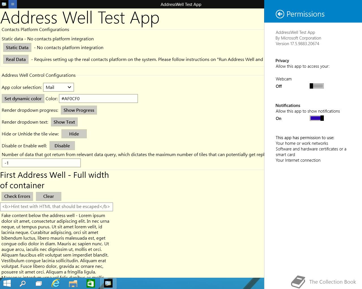Open File Explorer from taskbar

[x=73, y=283]
